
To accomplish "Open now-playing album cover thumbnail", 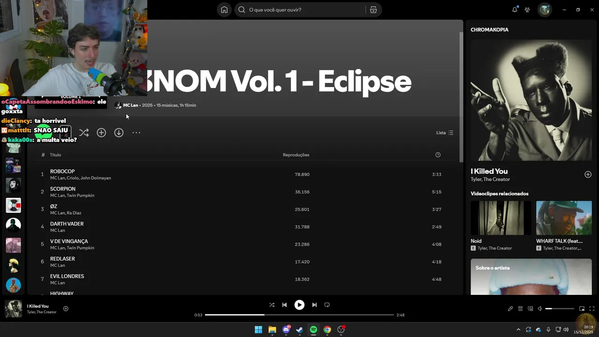I will point(13,309).
